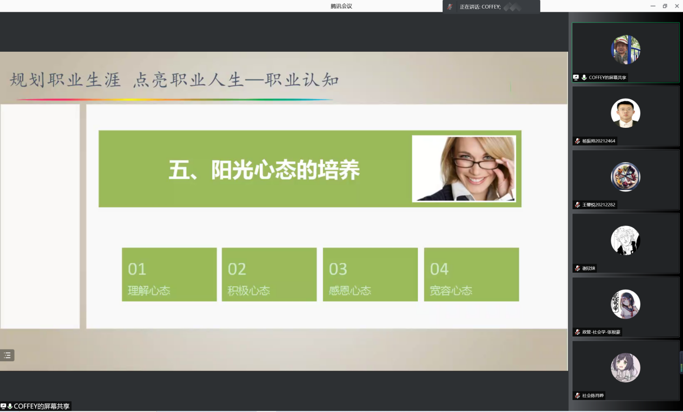683x412 pixels.
Task: Click screen-share icon in COFFEY's participant tile
Action: [576, 78]
